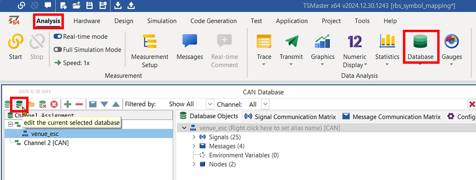Click the comment bubble icon in title bar
The image size is (476, 180).
(x=48, y=5)
